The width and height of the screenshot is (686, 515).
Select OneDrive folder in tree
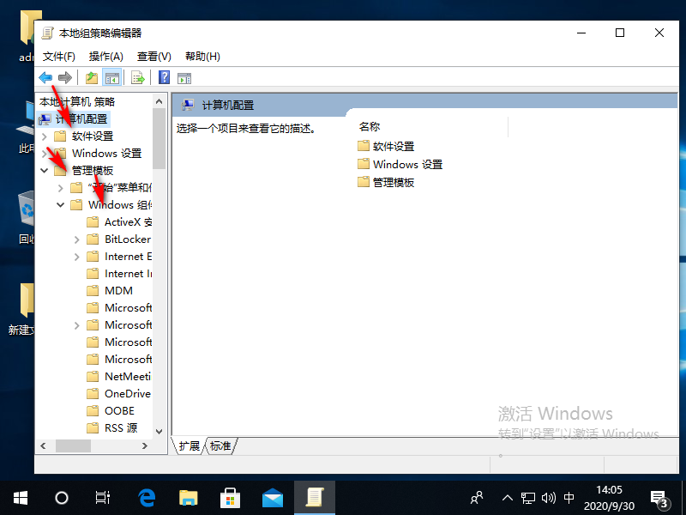coord(127,394)
